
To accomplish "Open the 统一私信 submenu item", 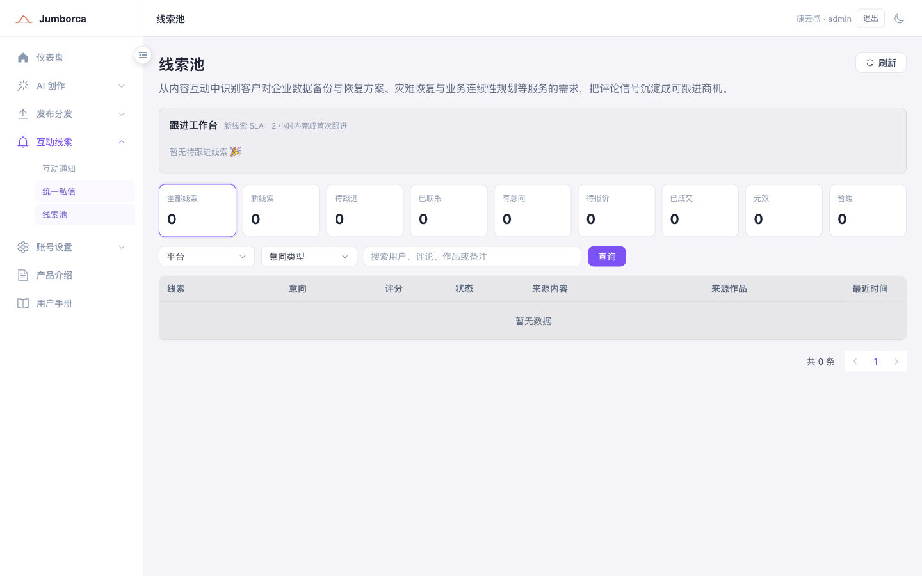I will point(85,191).
